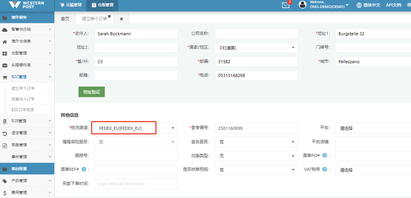Click the Amazon icon beside B2B管理

coord(5,121)
